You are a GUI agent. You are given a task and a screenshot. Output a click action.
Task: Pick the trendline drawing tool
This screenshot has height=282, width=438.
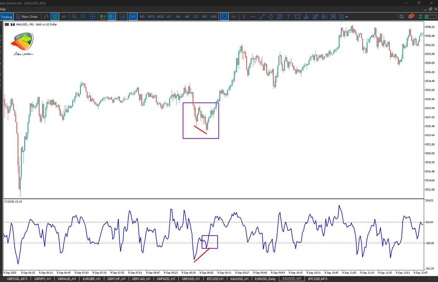(262, 17)
